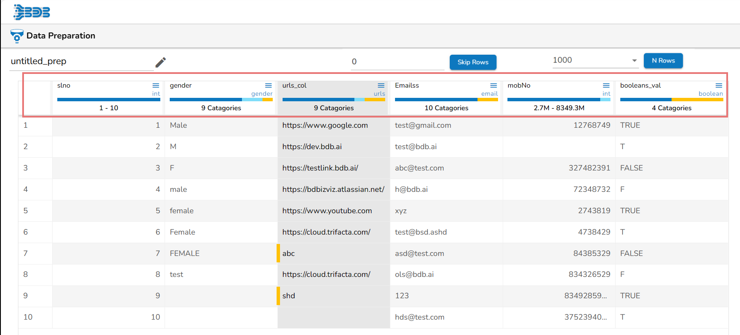Open the urls_col column hamburger menu
740x335 pixels.
pos(381,85)
